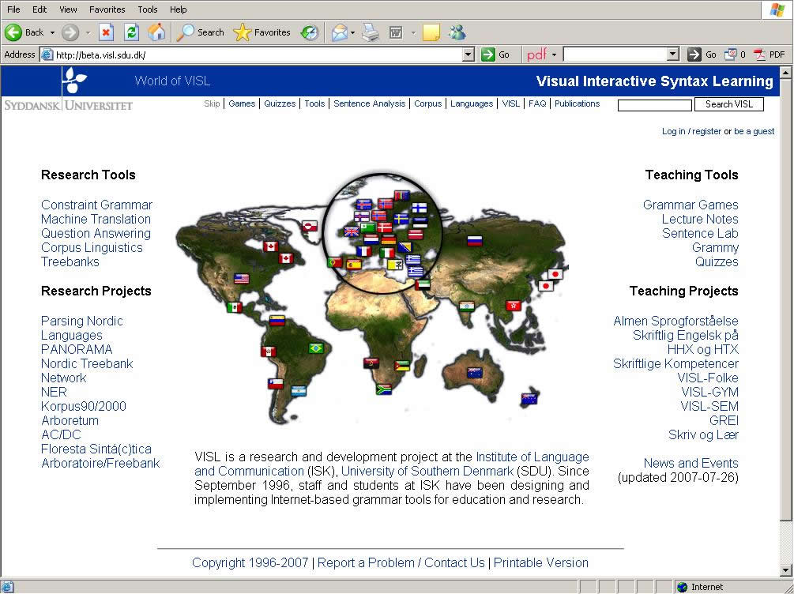This screenshot has height=594, width=794.
Task: Open the Tools menu in menu bar
Action: click(148, 9)
